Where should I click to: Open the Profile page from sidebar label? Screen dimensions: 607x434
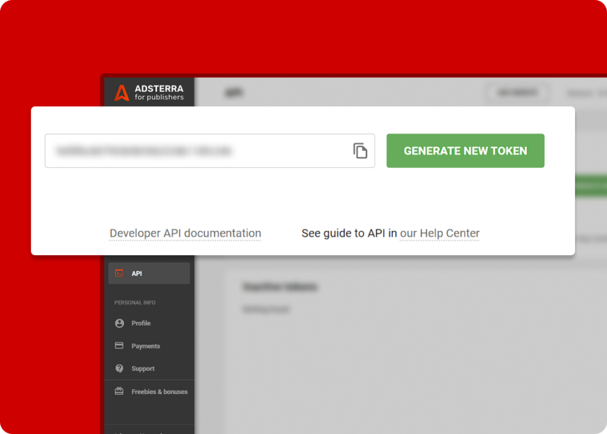(141, 324)
